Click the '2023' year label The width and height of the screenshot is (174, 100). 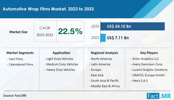[95, 38]
